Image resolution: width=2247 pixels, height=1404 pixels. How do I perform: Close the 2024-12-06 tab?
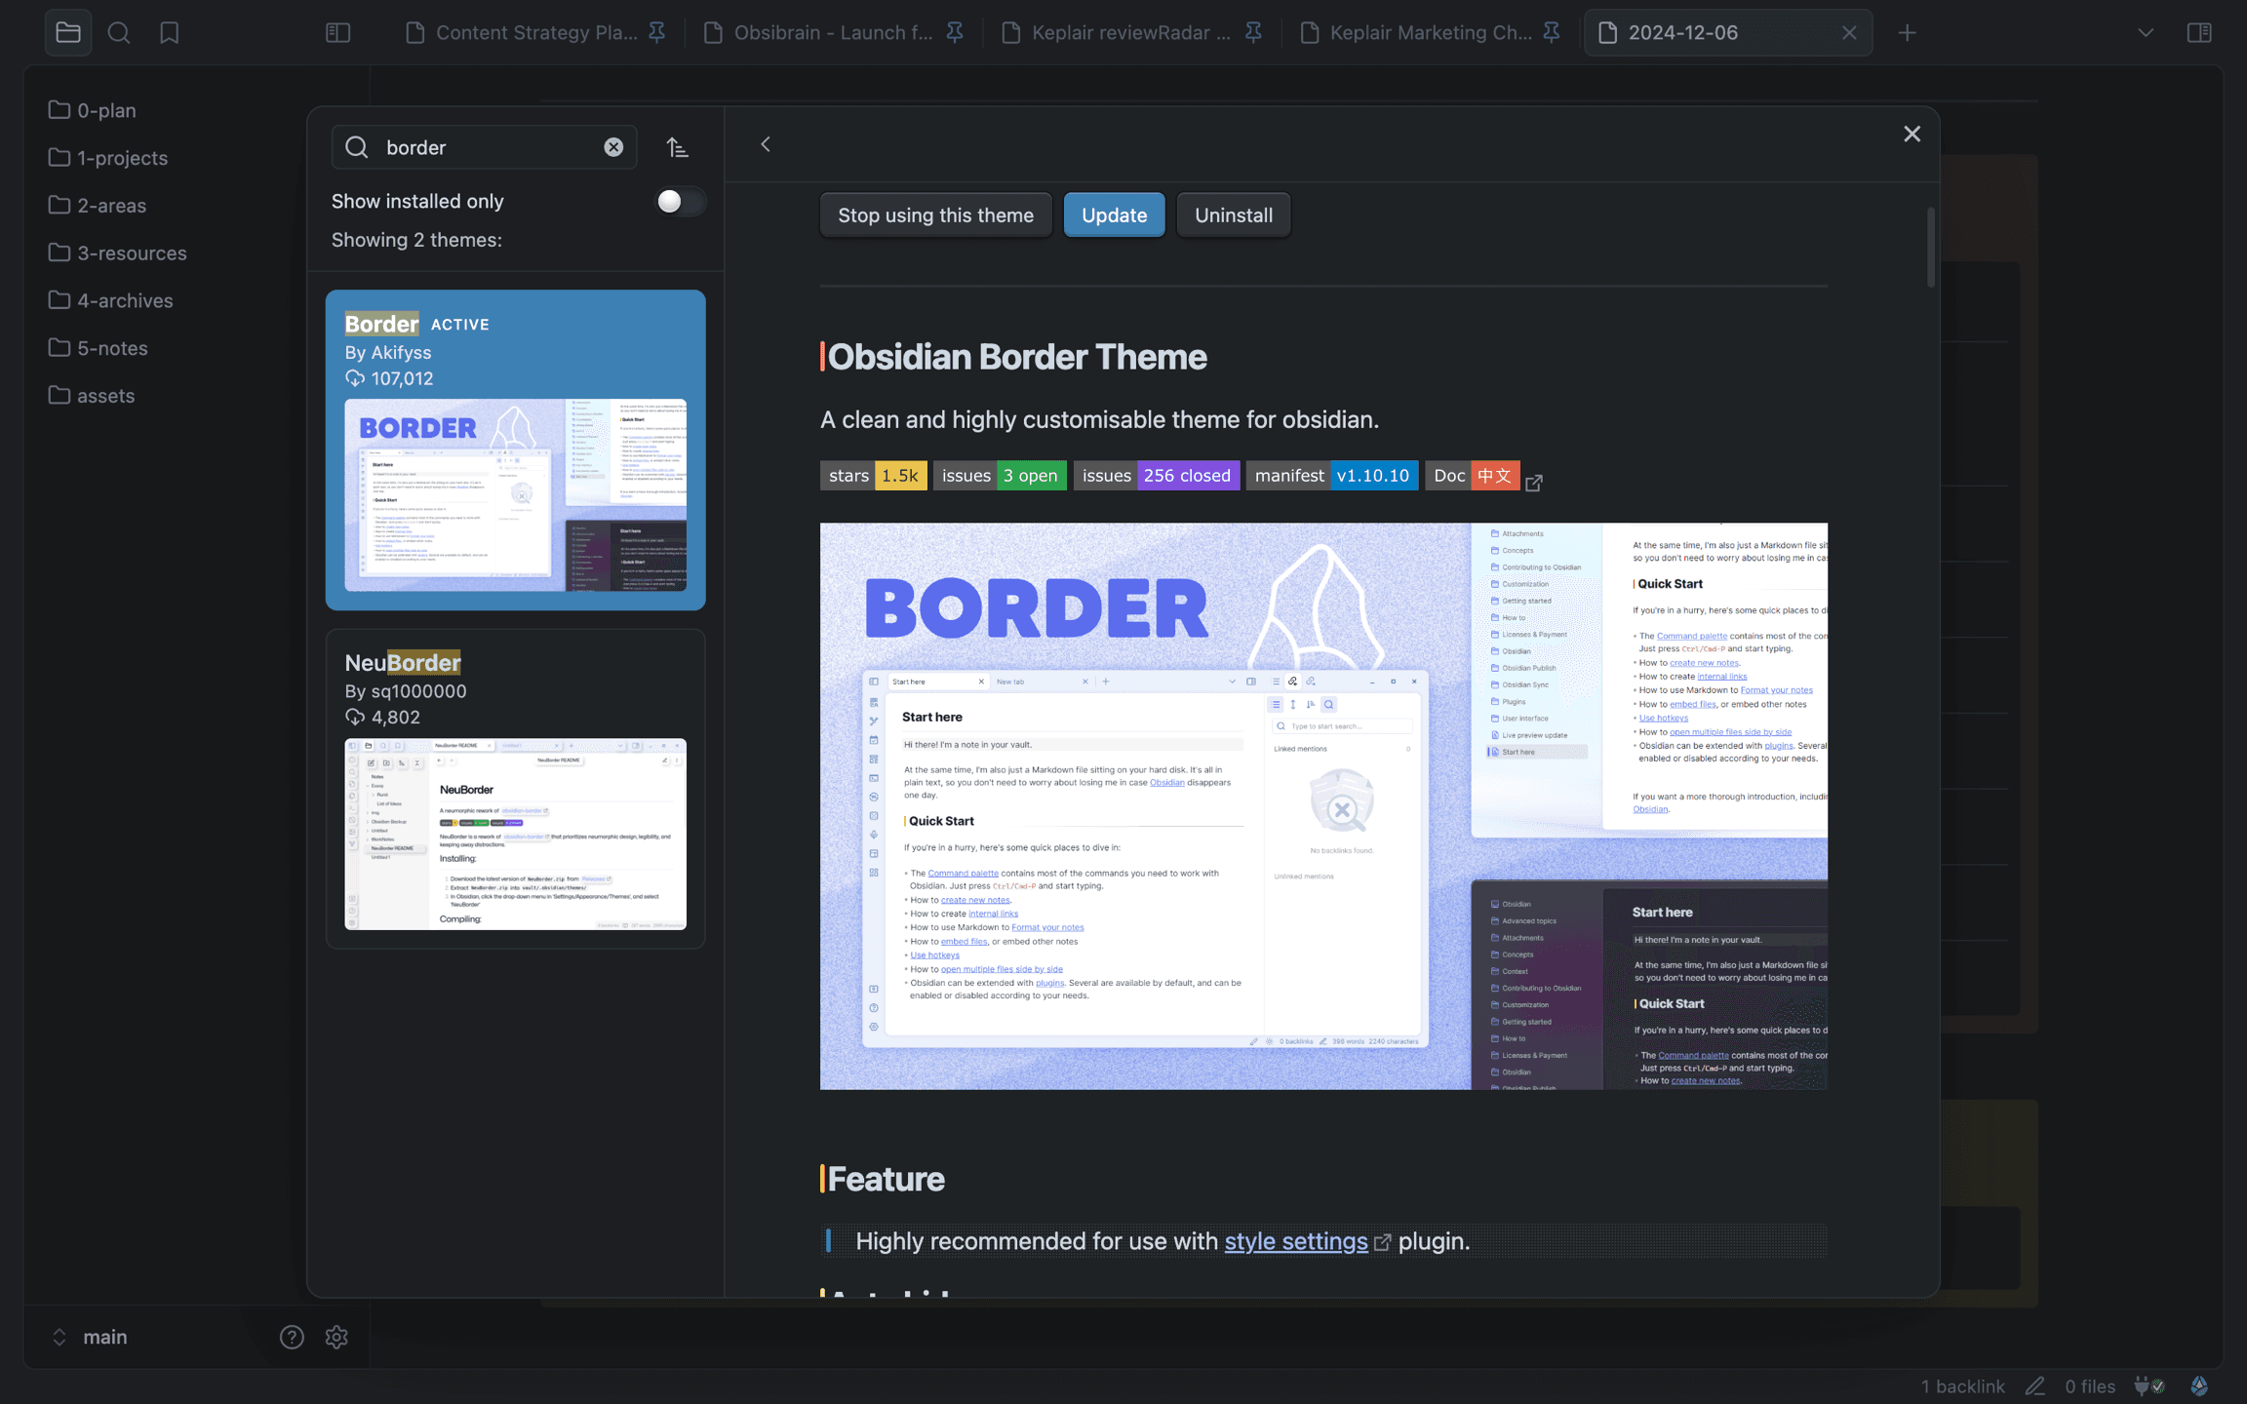[x=1849, y=32]
